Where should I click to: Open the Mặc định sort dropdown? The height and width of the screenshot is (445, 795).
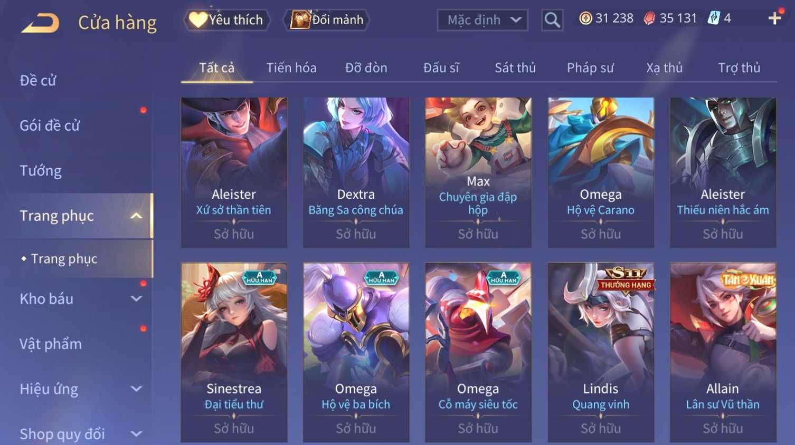(x=482, y=20)
